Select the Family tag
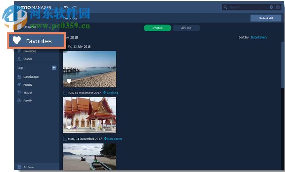Viewport: 285px width, 172px height. pyautogui.click(x=27, y=101)
